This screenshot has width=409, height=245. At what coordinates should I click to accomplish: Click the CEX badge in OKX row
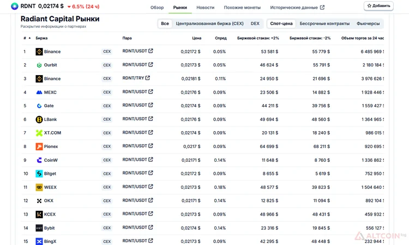(x=107, y=201)
